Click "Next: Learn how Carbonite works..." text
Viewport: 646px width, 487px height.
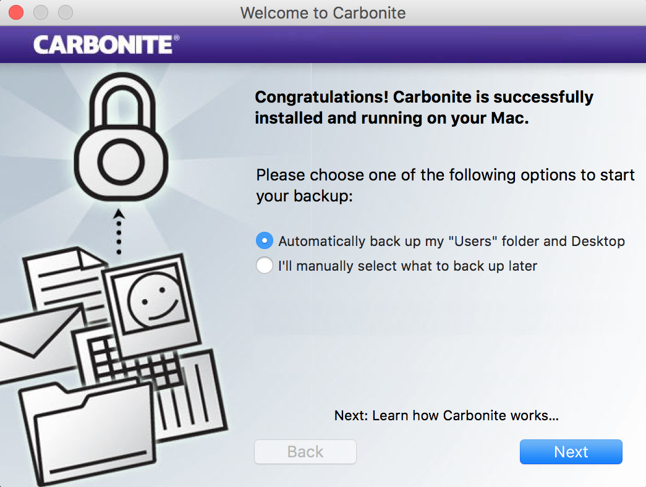pos(446,415)
